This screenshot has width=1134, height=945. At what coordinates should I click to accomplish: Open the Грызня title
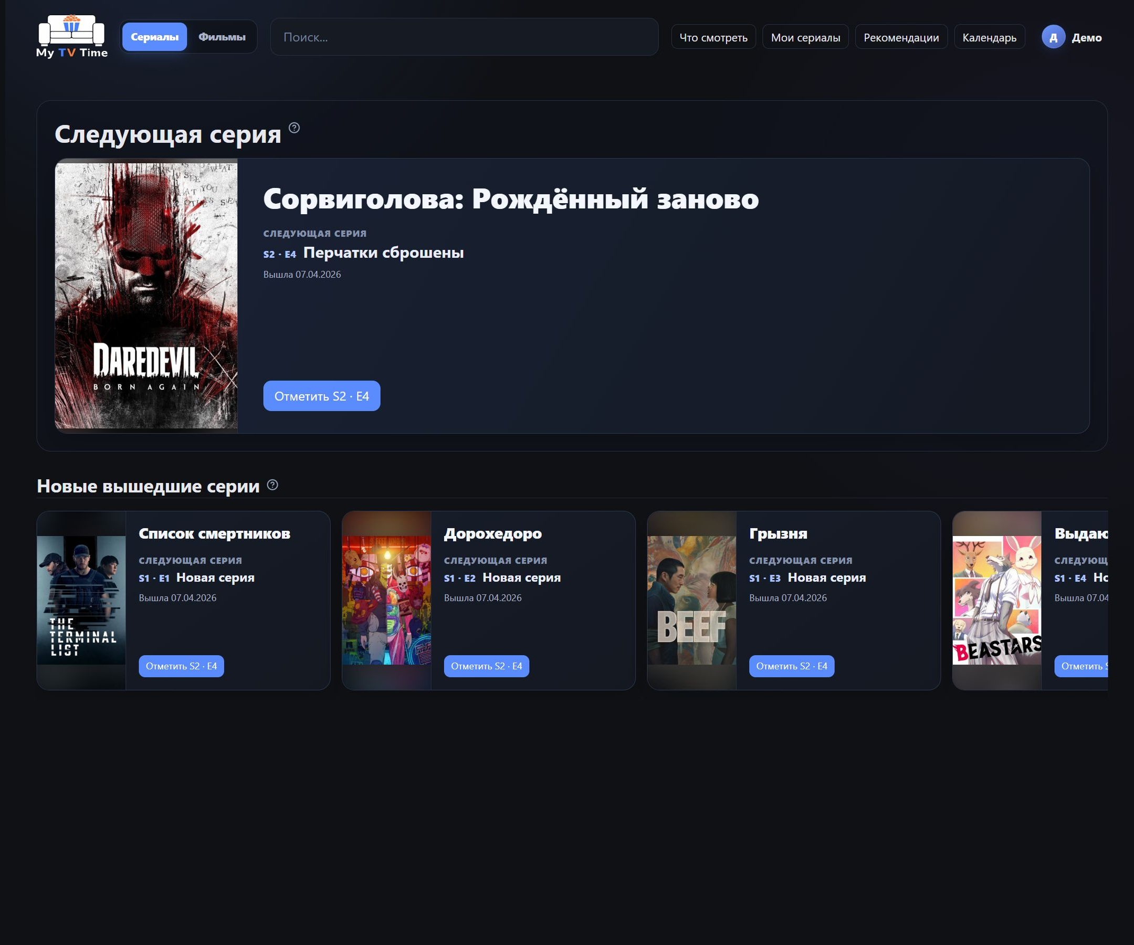pyautogui.click(x=778, y=533)
